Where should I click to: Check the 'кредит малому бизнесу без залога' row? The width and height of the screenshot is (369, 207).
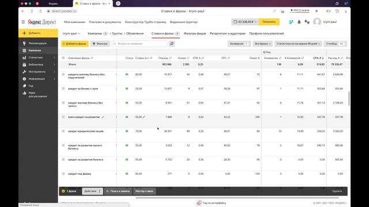coord(63,103)
